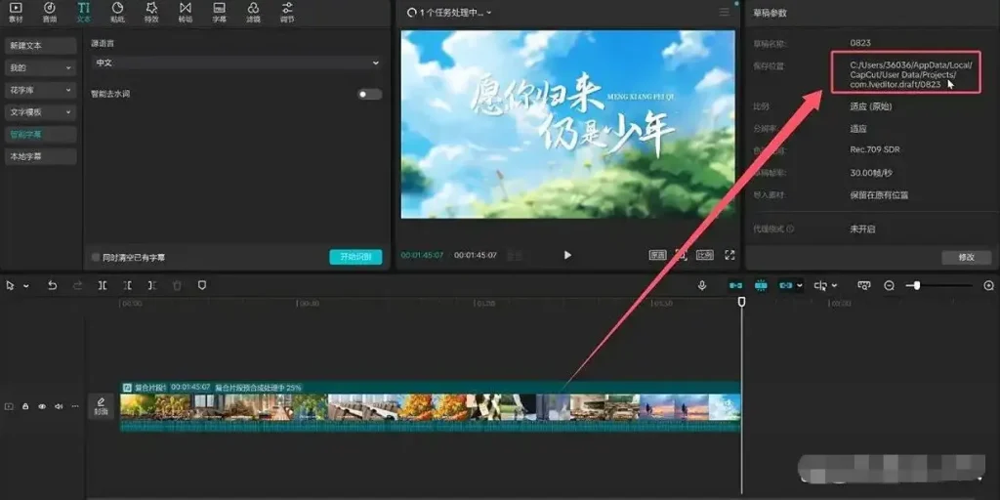Click the 30.00帧/秒 frame rate value

point(870,173)
